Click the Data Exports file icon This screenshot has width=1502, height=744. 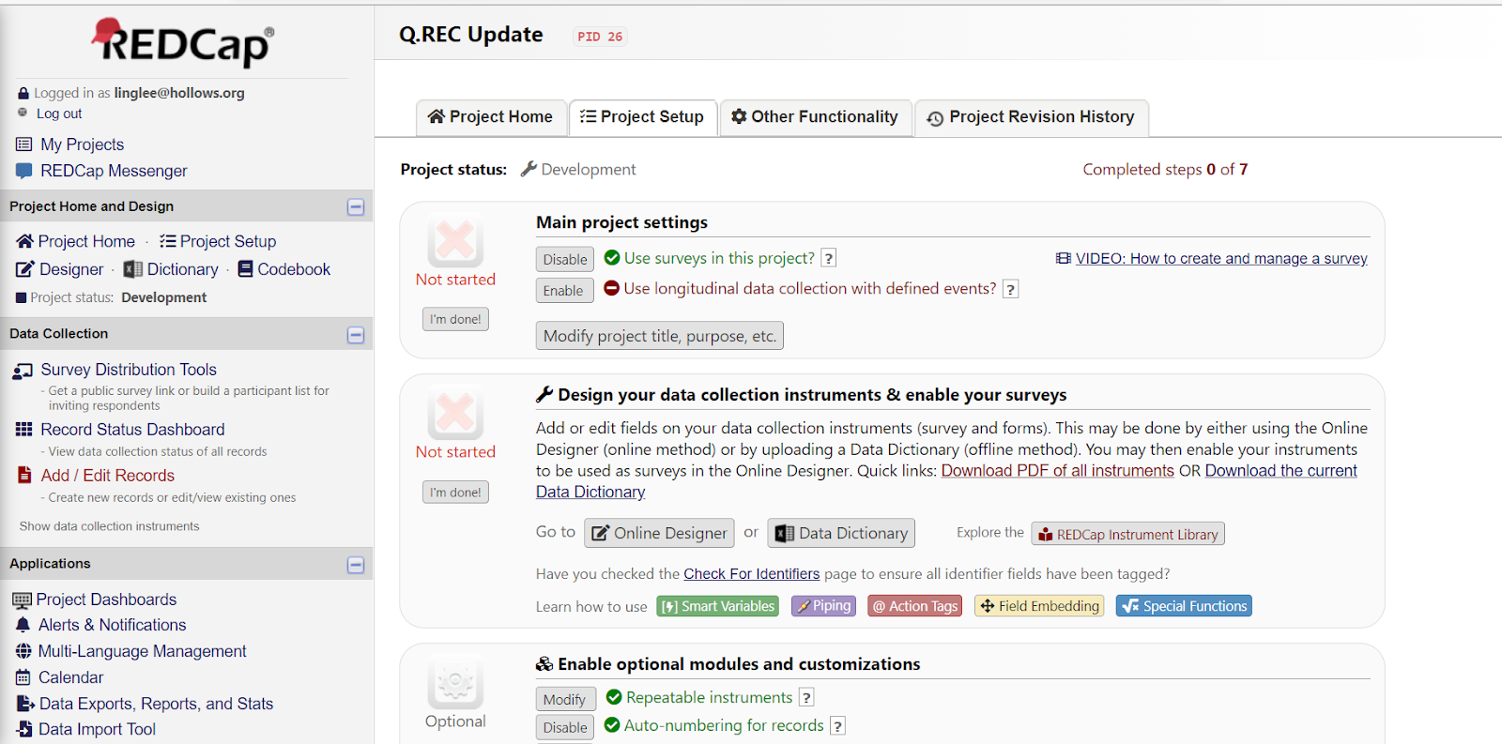25,704
